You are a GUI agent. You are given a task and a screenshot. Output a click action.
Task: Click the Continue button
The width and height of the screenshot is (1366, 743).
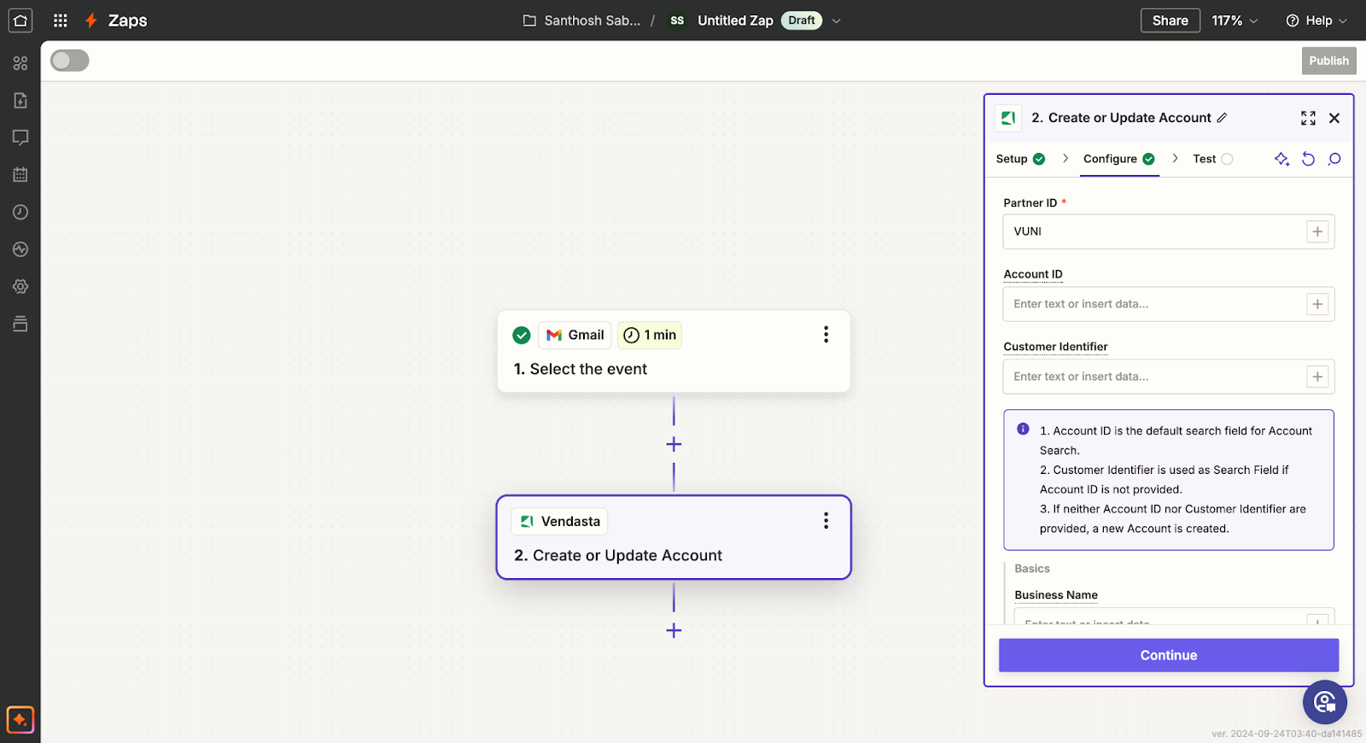[1169, 655]
